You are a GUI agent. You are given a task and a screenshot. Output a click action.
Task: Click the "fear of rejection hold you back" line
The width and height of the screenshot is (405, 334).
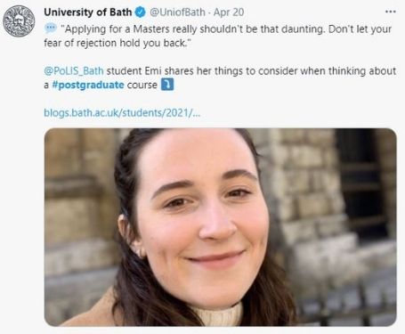click(117, 43)
